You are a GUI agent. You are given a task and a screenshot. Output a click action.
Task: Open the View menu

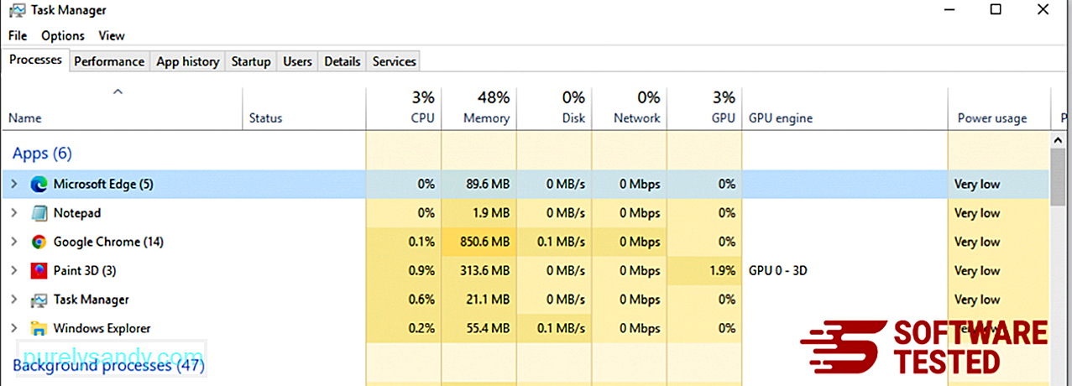(112, 35)
